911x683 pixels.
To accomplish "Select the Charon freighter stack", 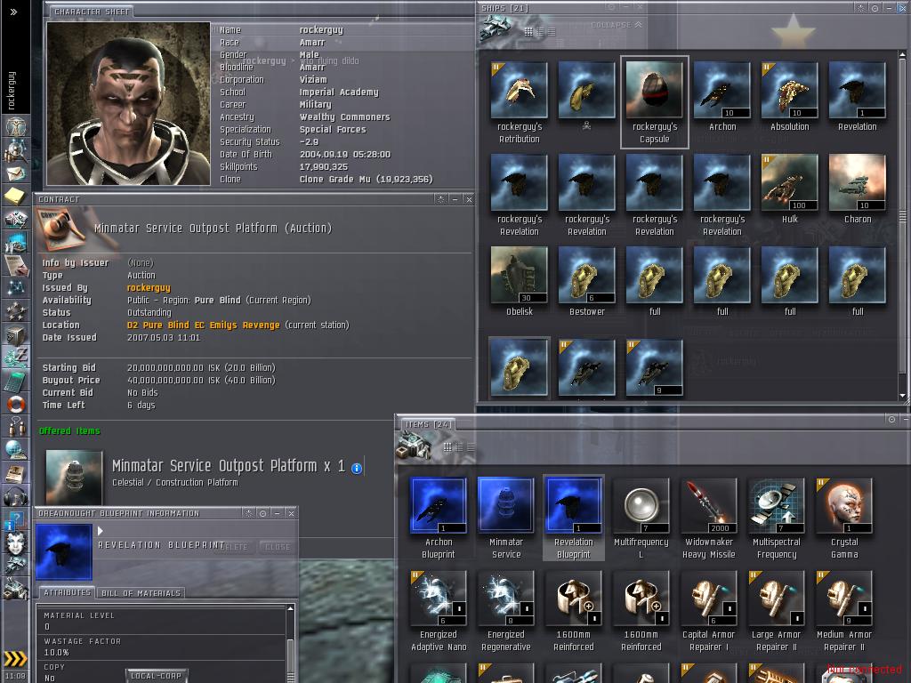I will 858,189.
